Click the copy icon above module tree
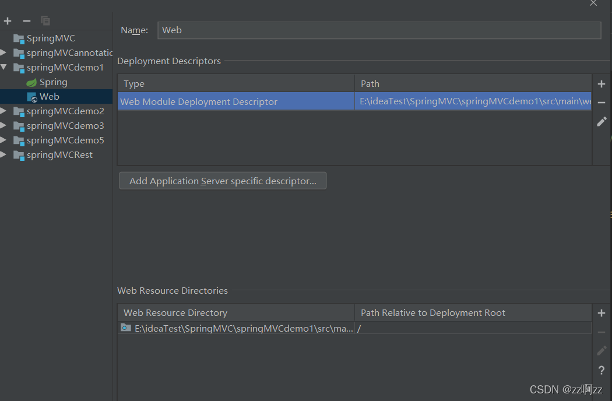612x401 pixels. click(x=45, y=21)
